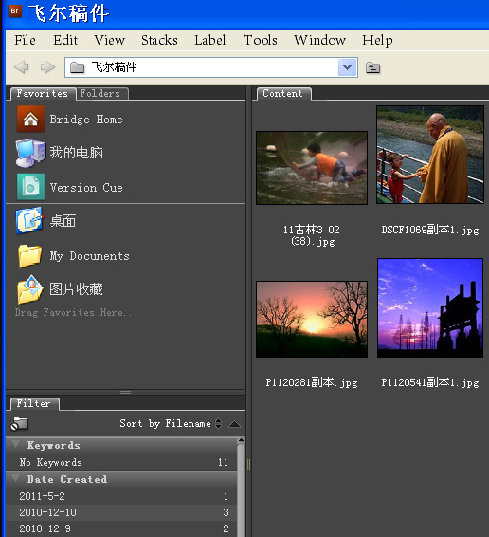Click the panel divider grip above Filter
Image resolution: width=489 pixels, height=537 pixels.
click(x=126, y=392)
